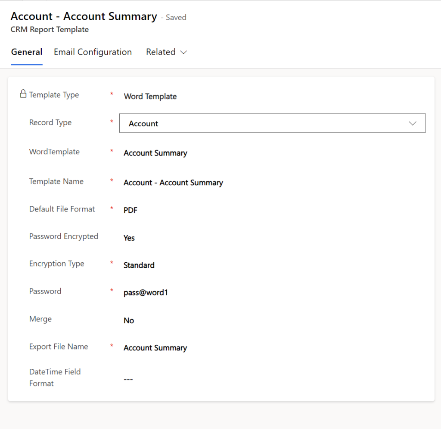Click the DateTime Field Format value
441x429 pixels.
coord(129,379)
